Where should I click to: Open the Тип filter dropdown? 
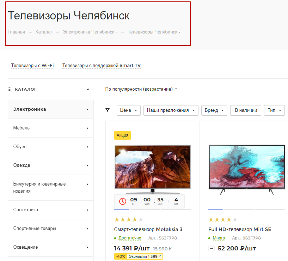point(274,110)
